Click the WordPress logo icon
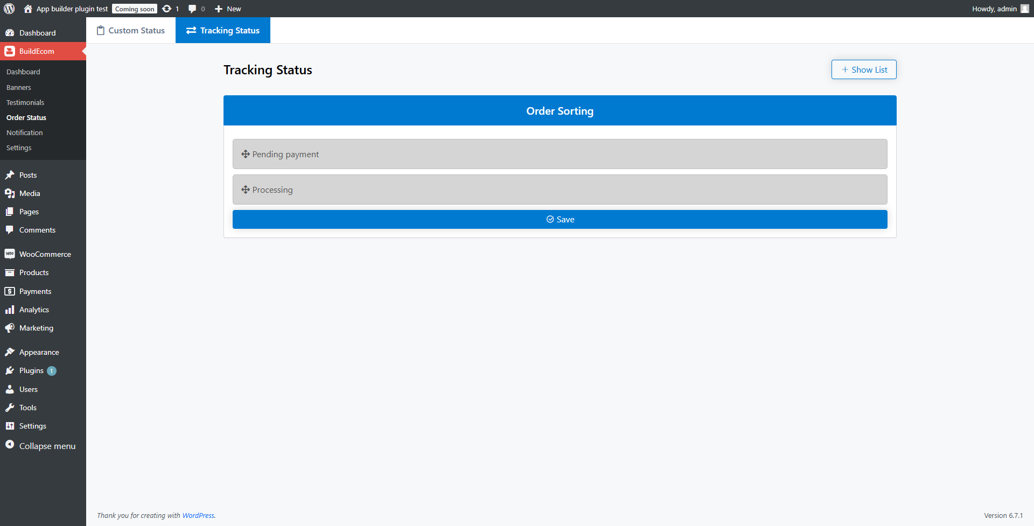 coord(9,9)
